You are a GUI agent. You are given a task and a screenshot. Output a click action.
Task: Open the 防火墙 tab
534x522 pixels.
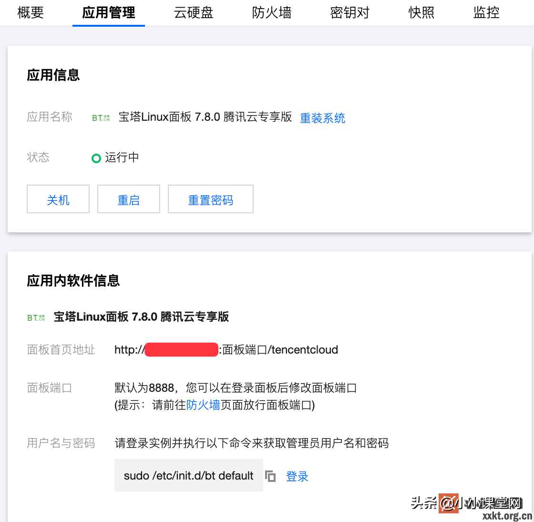tap(272, 12)
